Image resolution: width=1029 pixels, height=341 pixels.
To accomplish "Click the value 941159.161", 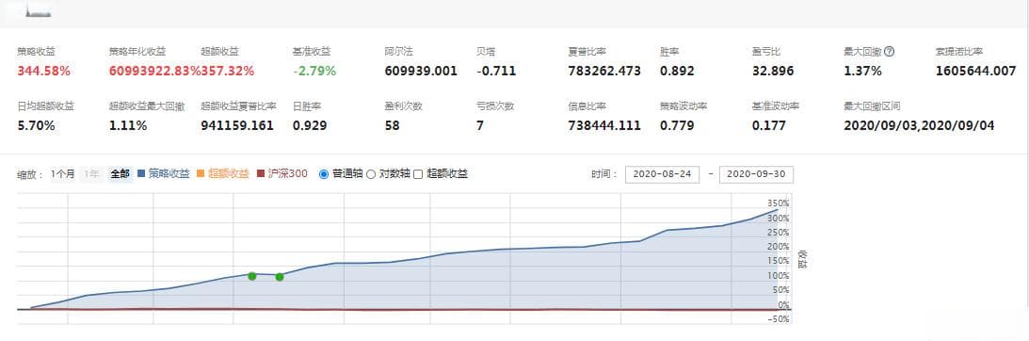I will (x=237, y=125).
